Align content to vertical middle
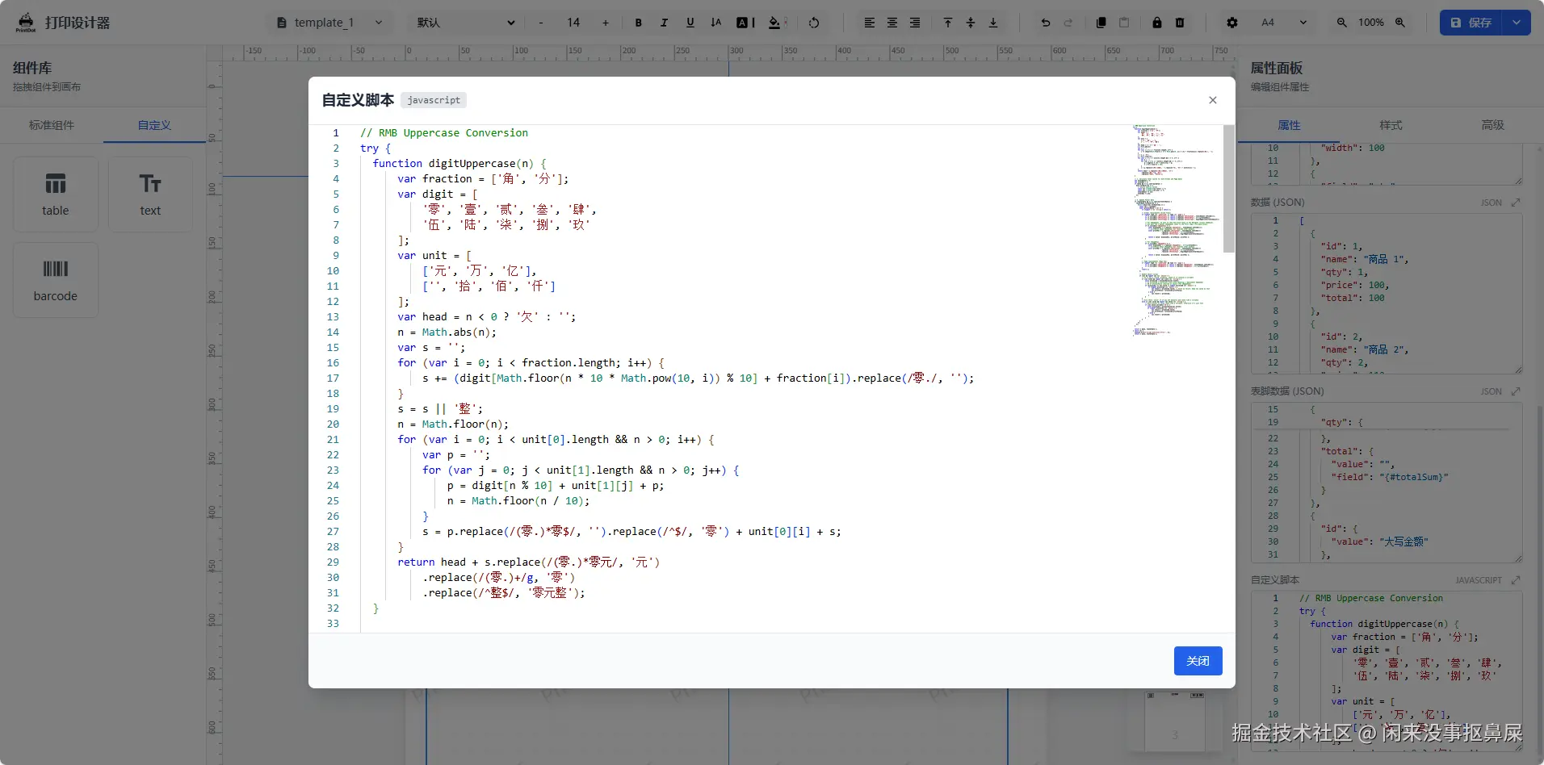The height and width of the screenshot is (765, 1544). click(x=971, y=23)
